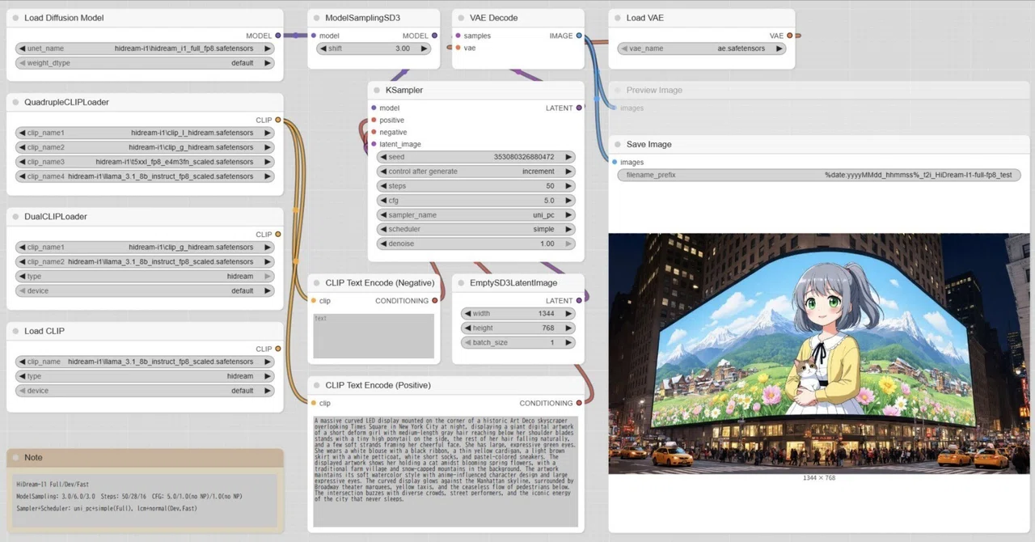Click the negative input port on KSampler
1035x542 pixels.
click(x=374, y=133)
